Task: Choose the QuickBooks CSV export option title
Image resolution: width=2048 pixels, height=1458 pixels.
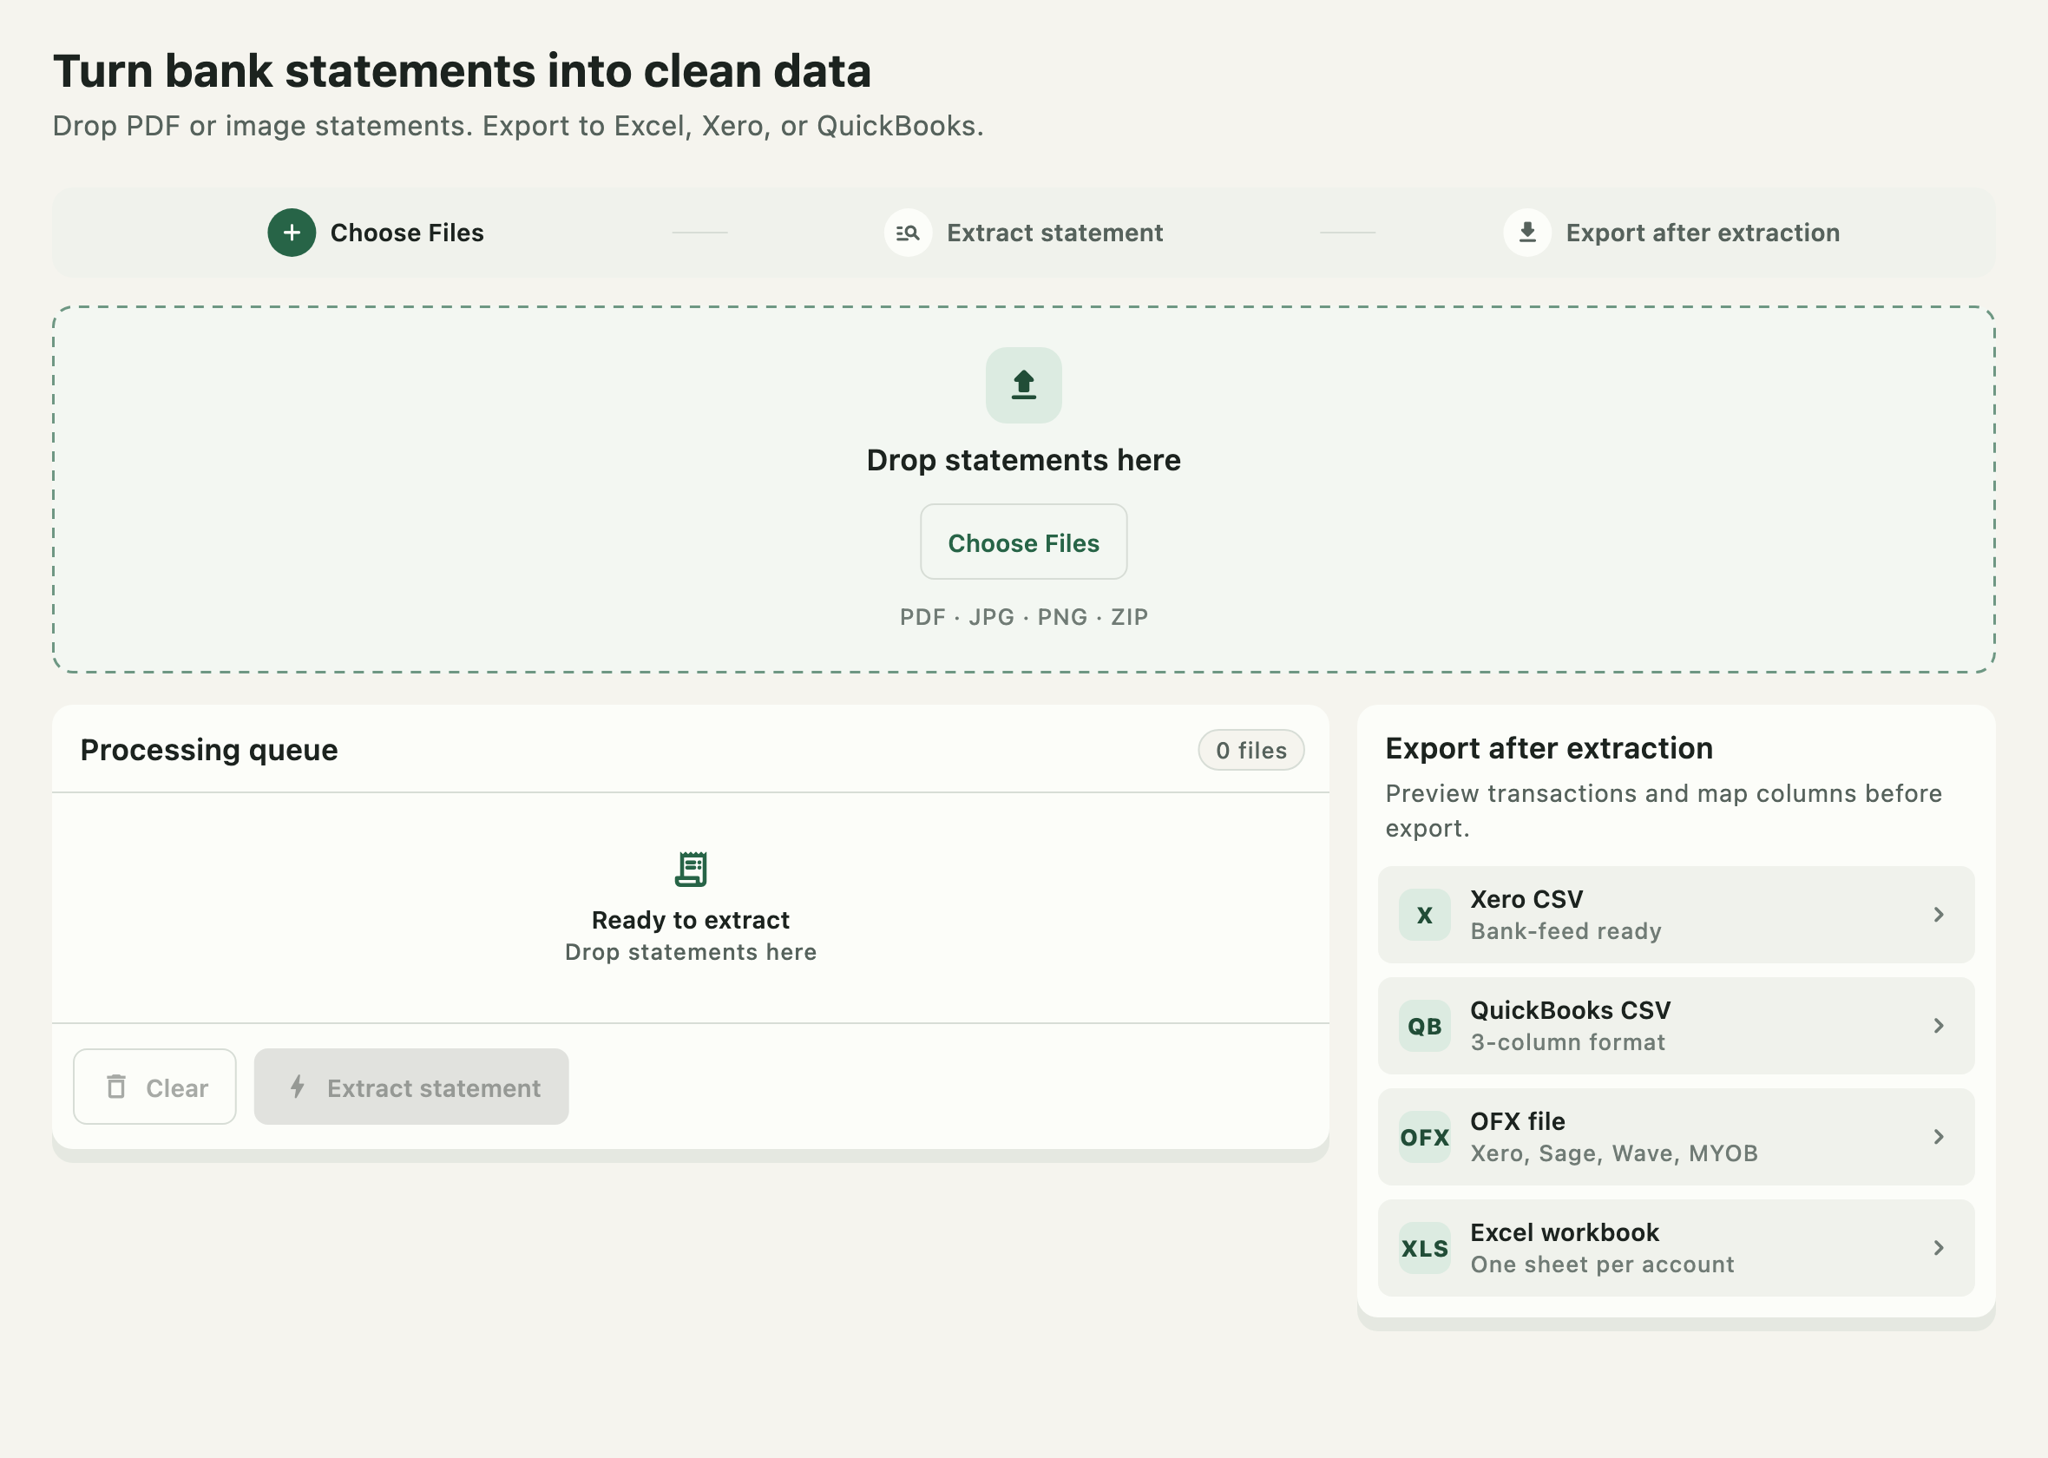Action: click(1571, 1011)
